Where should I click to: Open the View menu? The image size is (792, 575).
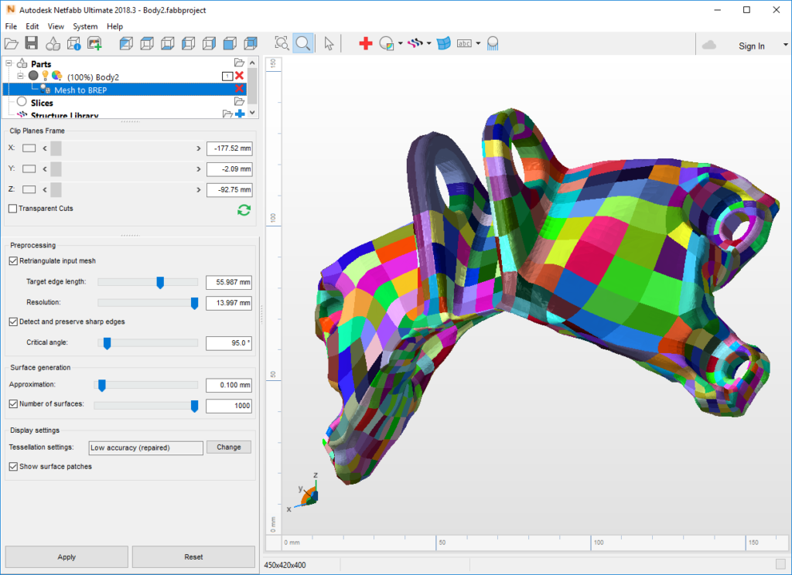[x=56, y=26]
